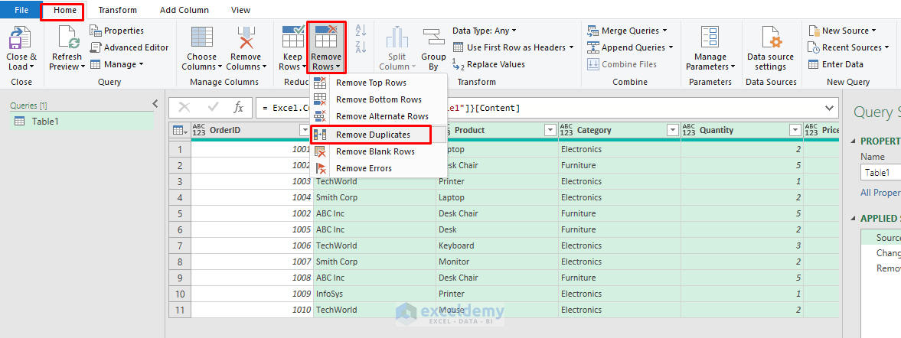Click Use First Row as Headers

[x=513, y=47]
